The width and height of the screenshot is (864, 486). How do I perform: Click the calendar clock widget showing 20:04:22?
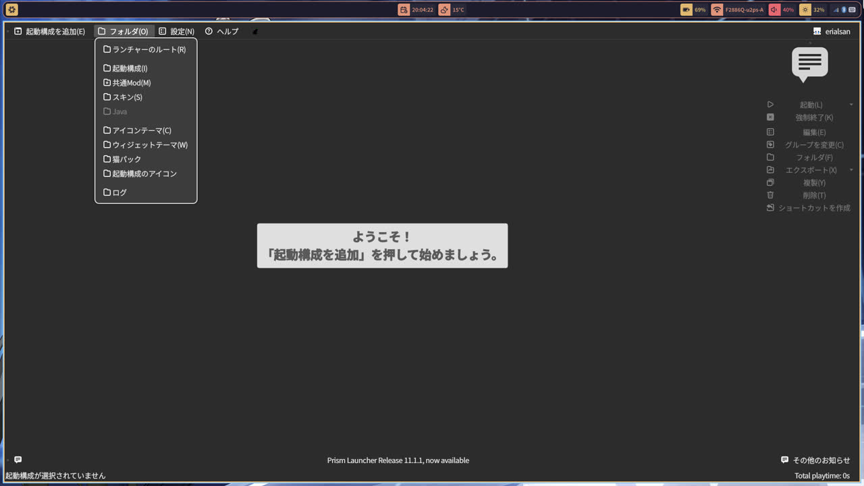pos(416,9)
